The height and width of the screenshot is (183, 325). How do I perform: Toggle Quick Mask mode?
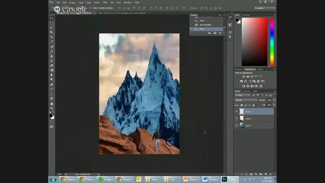(x=52, y=122)
